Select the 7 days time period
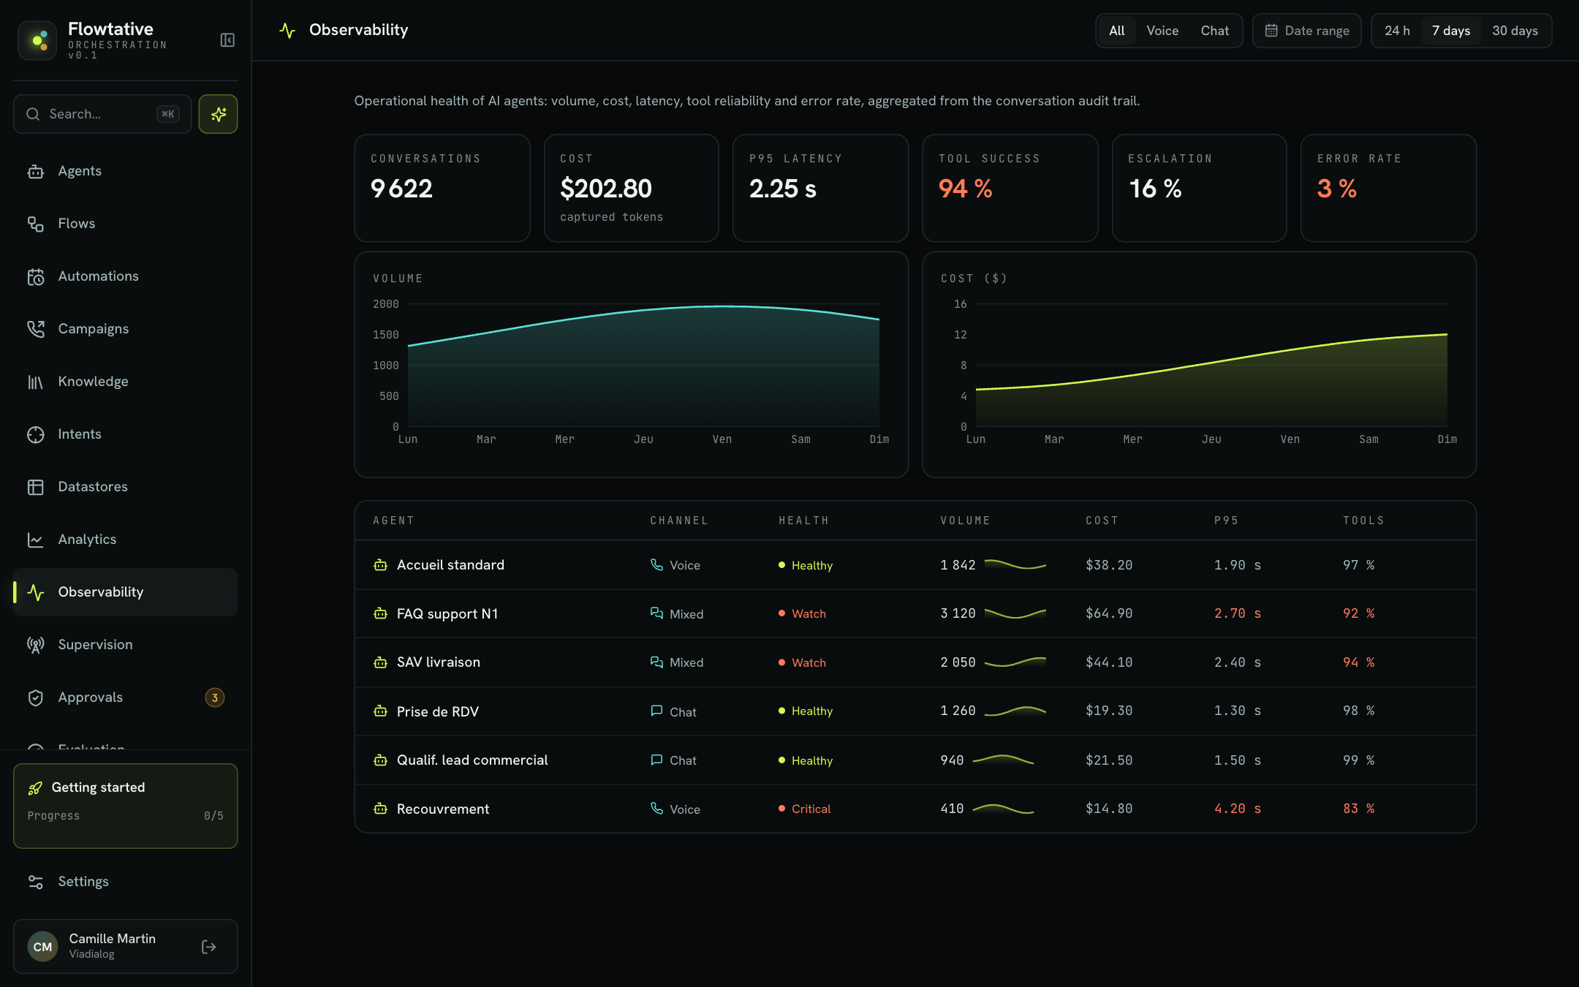Viewport: 1579px width, 987px height. coord(1451,31)
